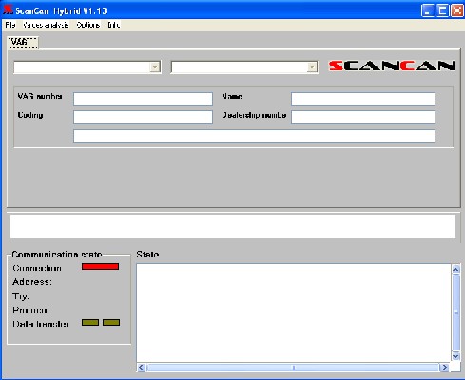The image size is (465, 380).
Task: Click the VAG number input field
Action: 143,99
